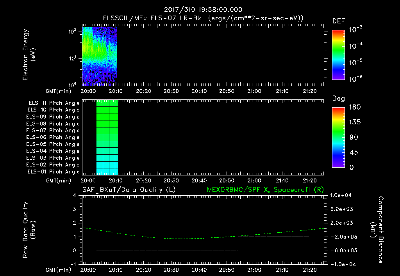This screenshot has height=276, width=400.
Task: Click the 45 value on Deg scale
Action: coord(354,152)
